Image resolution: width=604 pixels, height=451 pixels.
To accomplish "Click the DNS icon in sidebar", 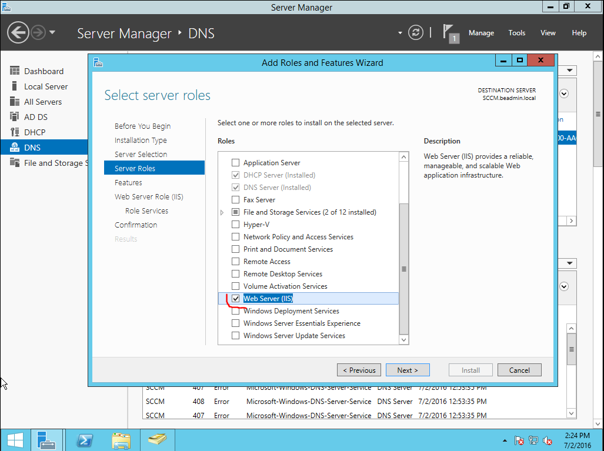I will [15, 147].
